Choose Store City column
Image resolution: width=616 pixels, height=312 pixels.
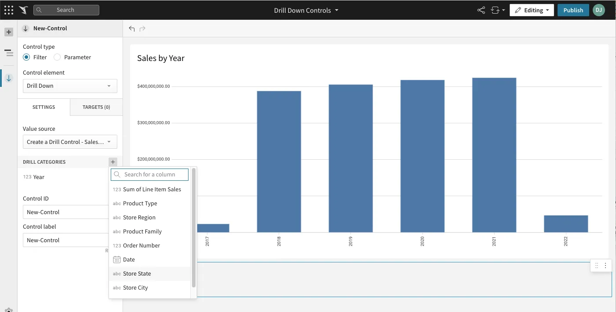tap(150, 288)
